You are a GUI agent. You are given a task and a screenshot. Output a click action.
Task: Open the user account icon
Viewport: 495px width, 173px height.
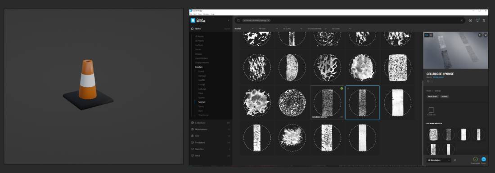click(x=484, y=21)
